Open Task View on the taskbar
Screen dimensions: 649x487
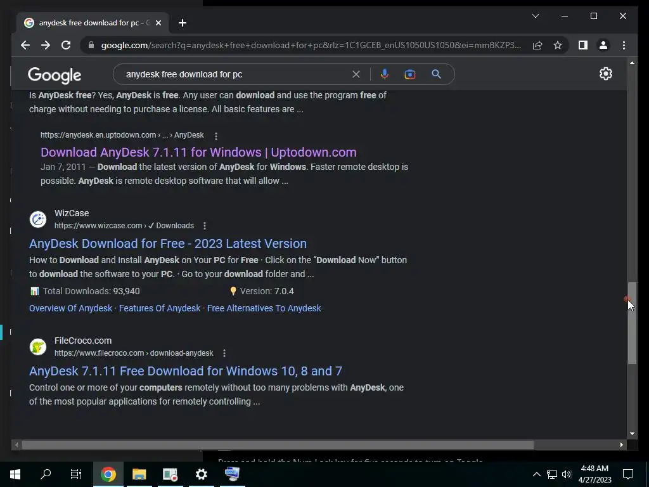(x=76, y=474)
